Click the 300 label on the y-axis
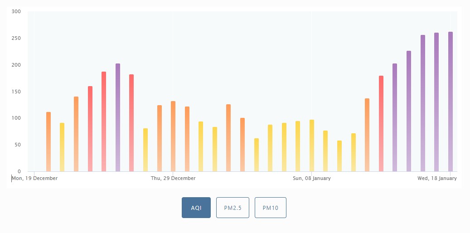The height and width of the screenshot is (233, 470). coord(16,11)
